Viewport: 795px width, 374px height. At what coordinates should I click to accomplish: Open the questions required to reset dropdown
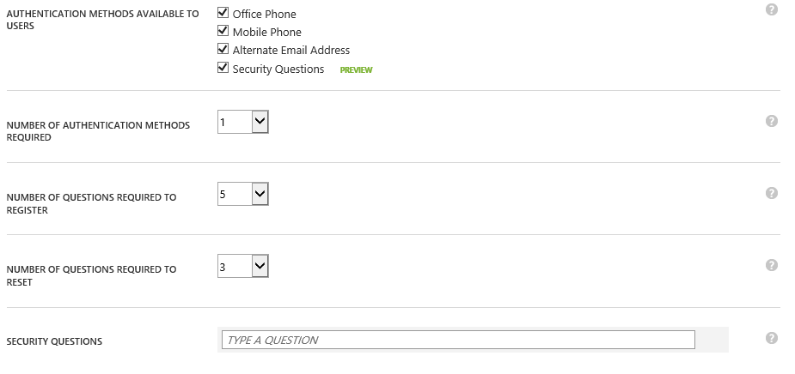coord(260,267)
